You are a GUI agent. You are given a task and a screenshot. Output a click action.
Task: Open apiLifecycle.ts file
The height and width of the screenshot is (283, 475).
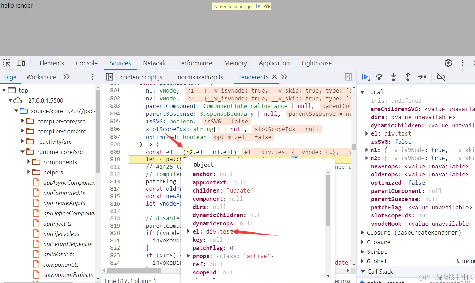pos(61,234)
